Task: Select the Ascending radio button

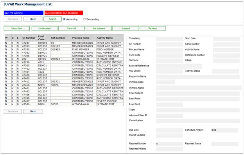Action: 64,19
